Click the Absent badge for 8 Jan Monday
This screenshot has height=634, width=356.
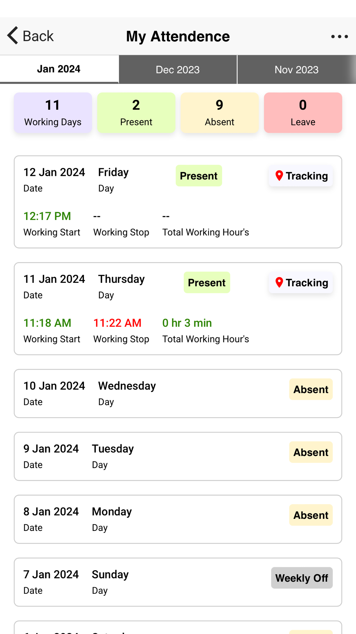(x=311, y=515)
